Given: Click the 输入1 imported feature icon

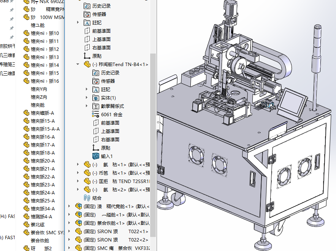Looking at the screenshot, I should [95, 156].
